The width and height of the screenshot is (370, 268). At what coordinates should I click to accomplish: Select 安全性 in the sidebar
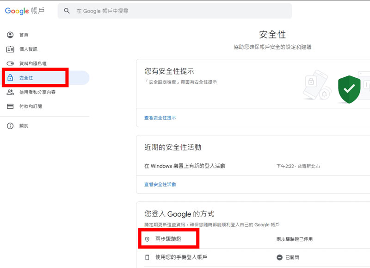(x=45, y=78)
